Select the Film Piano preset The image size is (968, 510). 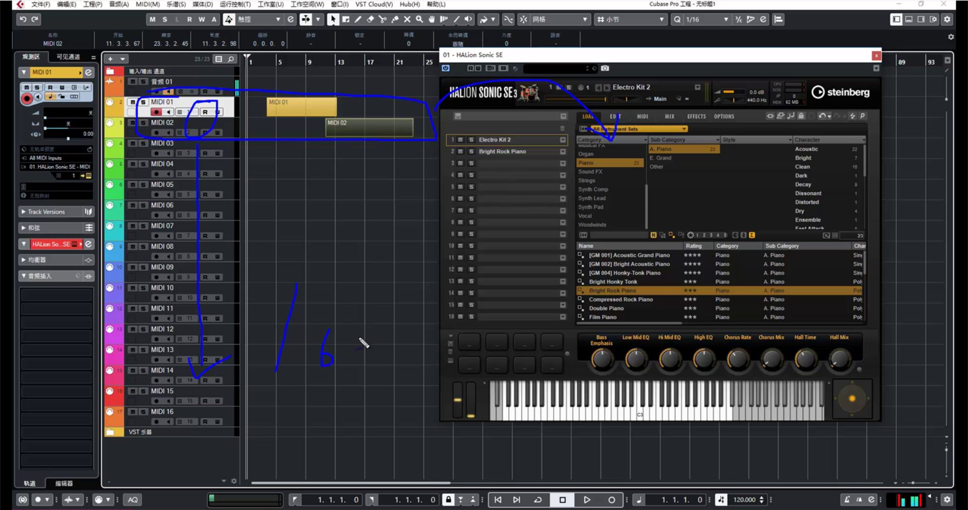click(x=602, y=317)
